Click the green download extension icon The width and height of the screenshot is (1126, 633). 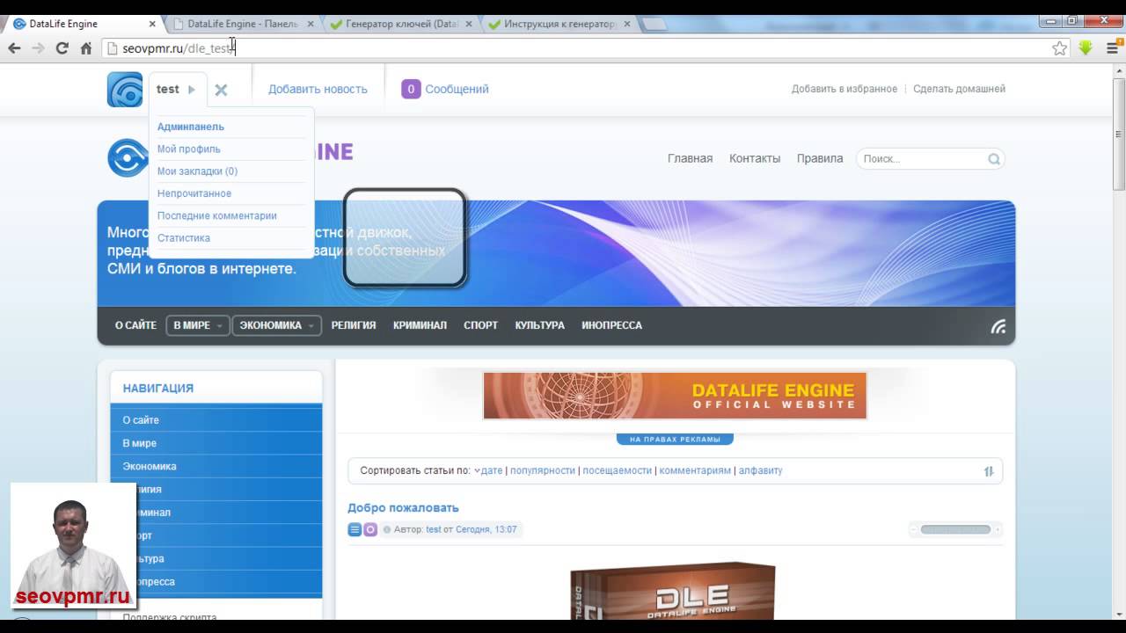click(1086, 48)
